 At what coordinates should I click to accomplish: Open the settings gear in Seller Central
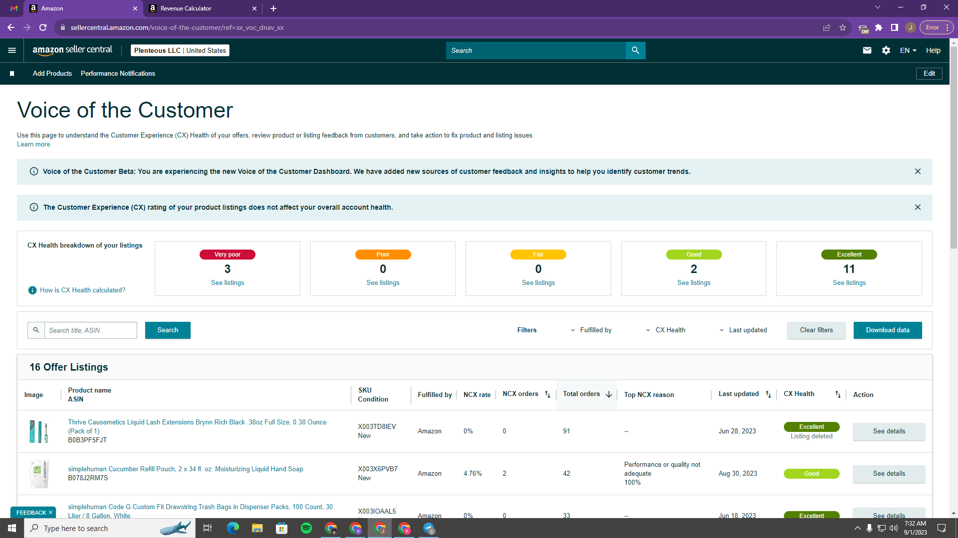point(886,50)
